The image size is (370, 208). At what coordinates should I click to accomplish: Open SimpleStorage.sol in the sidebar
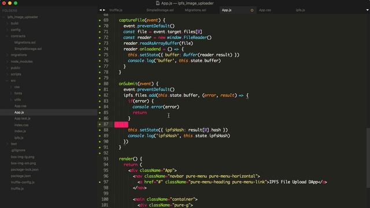click(x=28, y=49)
